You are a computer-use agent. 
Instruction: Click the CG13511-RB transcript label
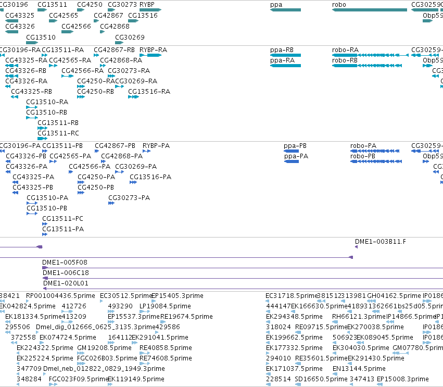[x=58, y=123]
